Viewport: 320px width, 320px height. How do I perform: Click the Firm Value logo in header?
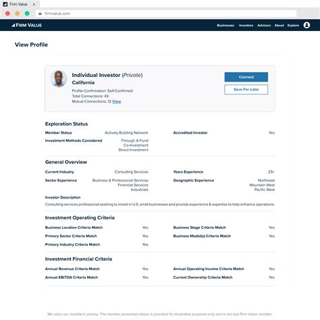(26, 25)
